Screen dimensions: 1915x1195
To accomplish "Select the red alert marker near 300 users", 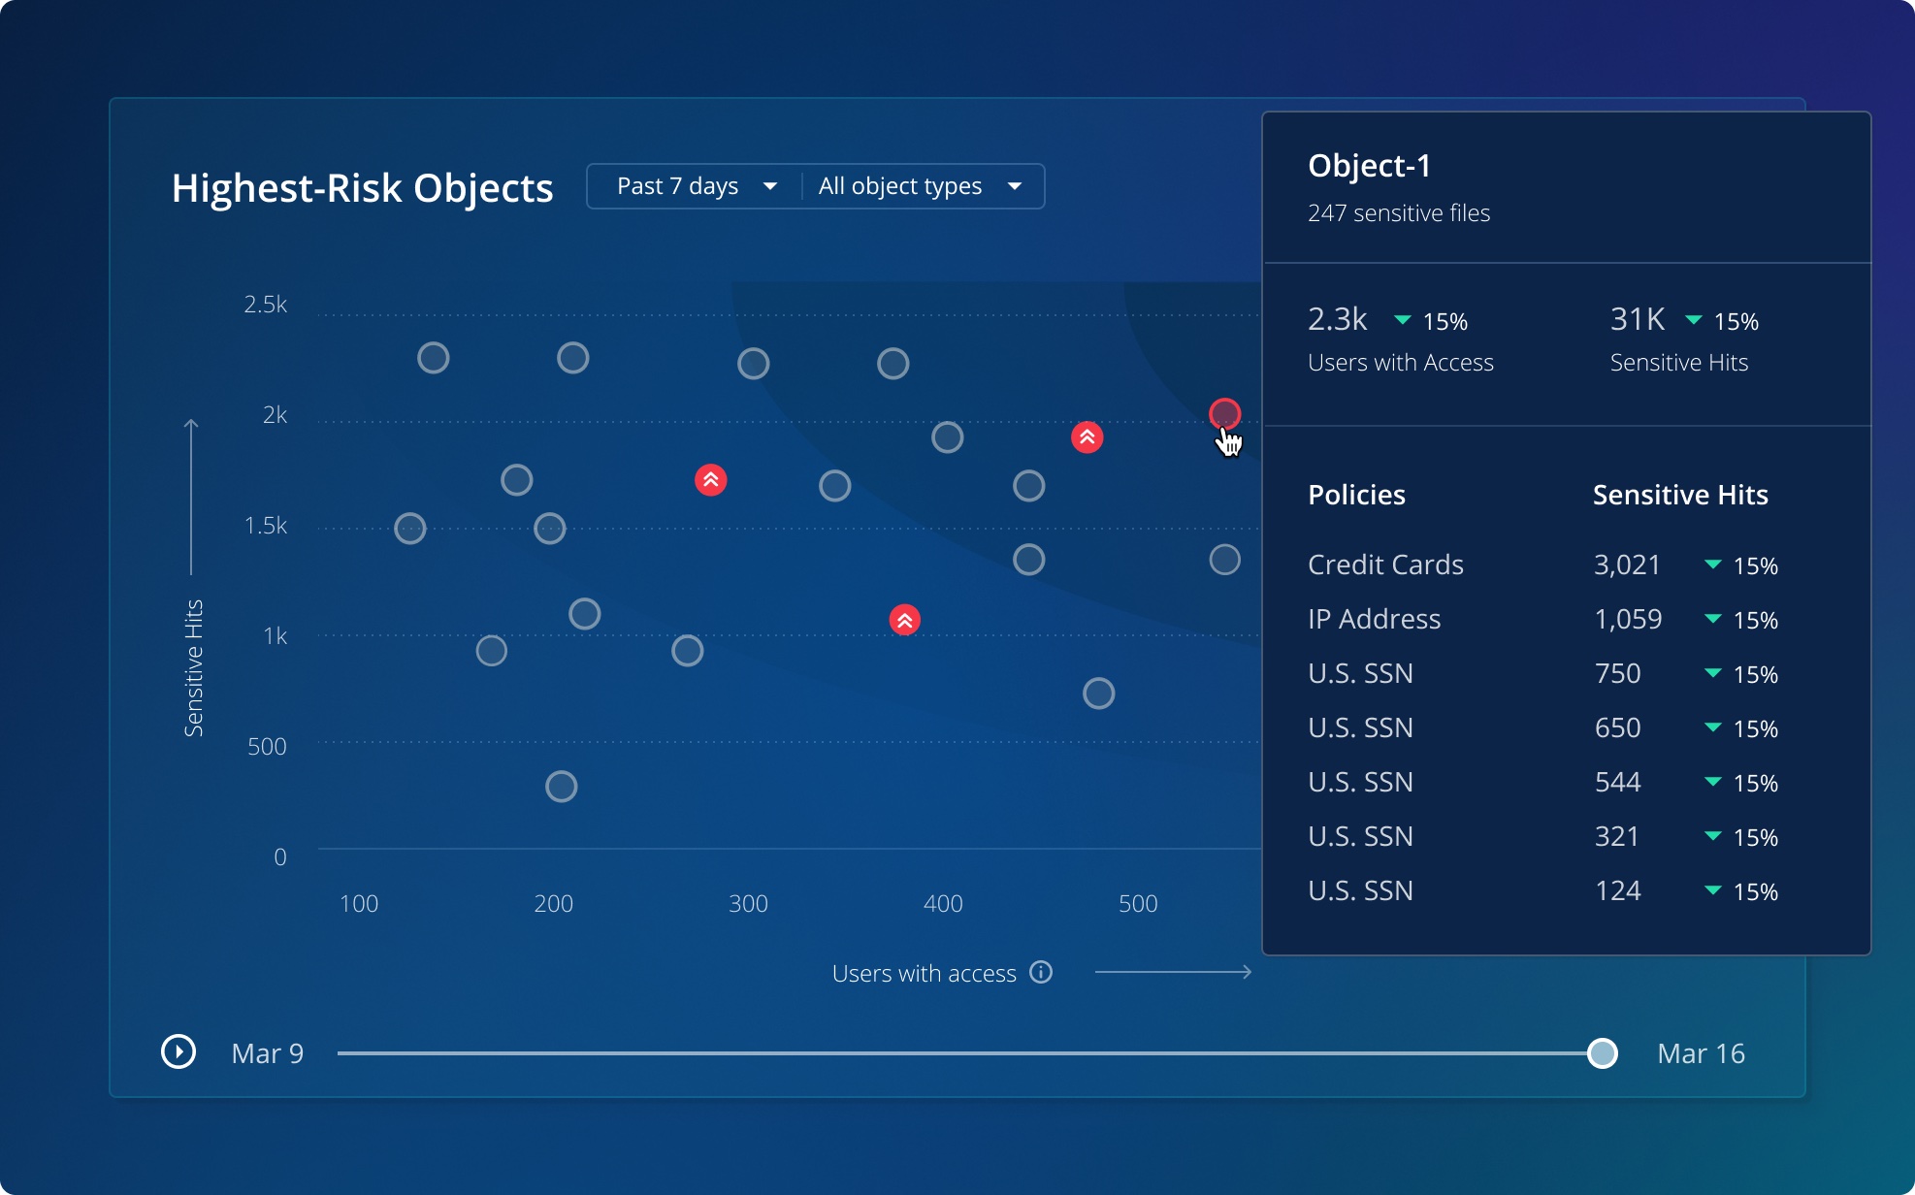I will pos(711,480).
